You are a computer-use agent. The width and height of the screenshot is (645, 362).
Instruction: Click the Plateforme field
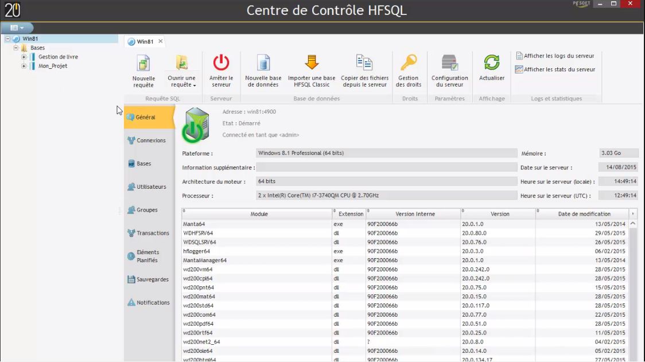click(x=386, y=153)
